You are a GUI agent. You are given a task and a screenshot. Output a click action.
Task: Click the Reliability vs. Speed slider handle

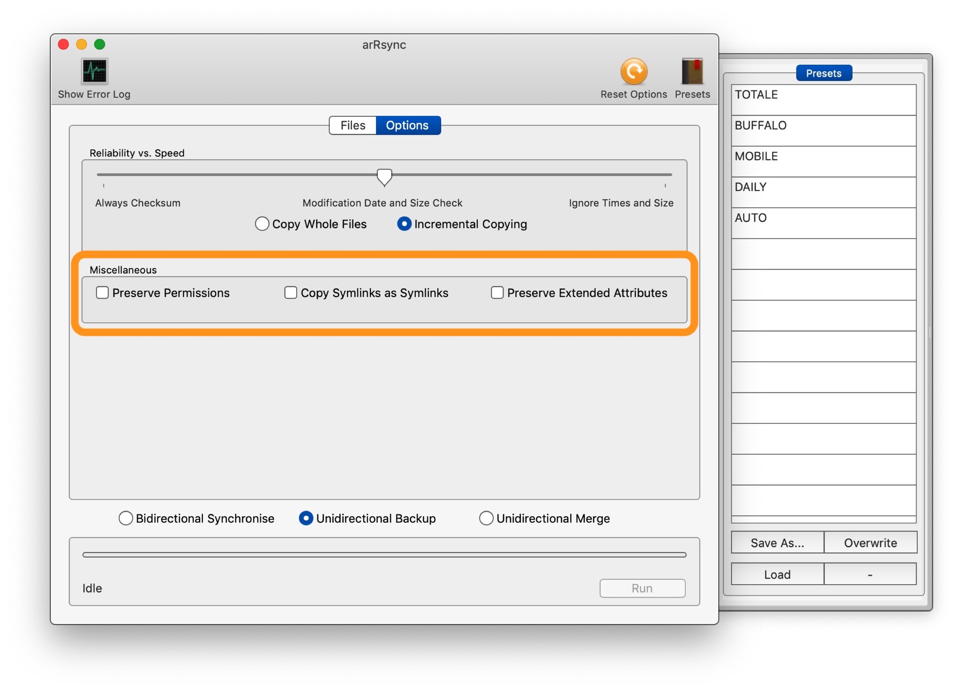point(384,177)
